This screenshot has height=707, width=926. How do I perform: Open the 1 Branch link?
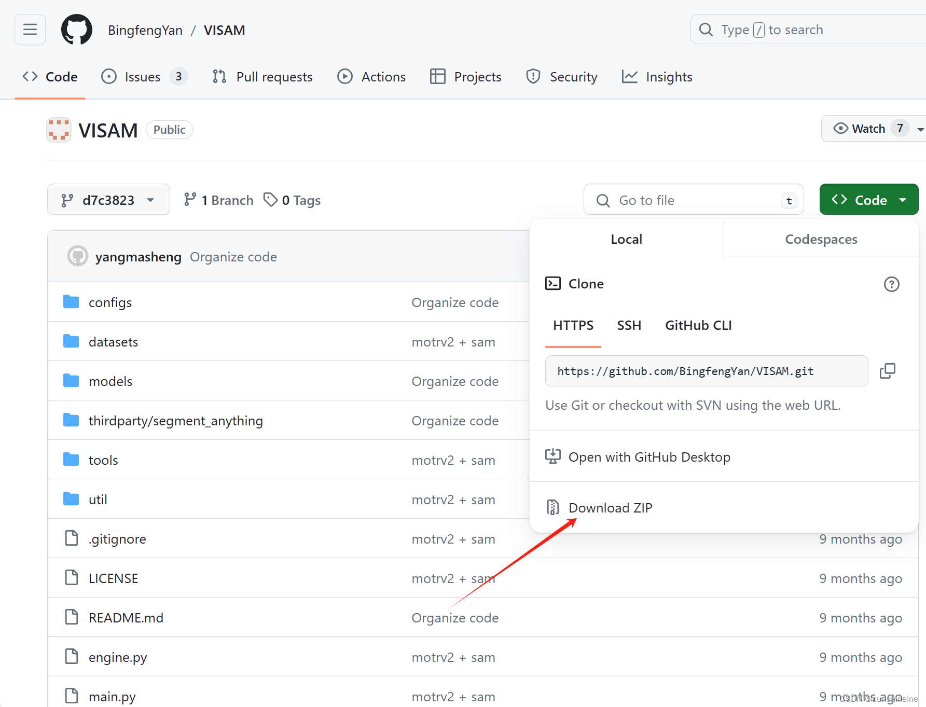pyautogui.click(x=218, y=200)
